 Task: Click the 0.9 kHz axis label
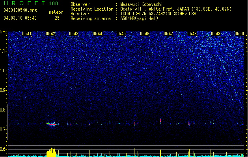tap(4, 90)
